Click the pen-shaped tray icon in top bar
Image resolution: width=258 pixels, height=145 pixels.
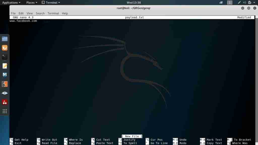click(x=239, y=3)
